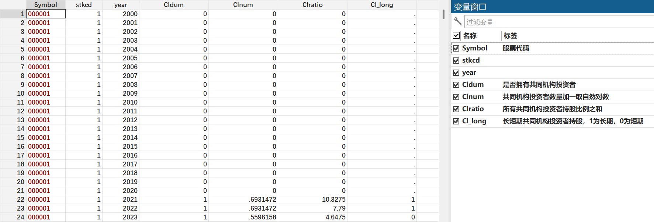Click the CI_long column header
This screenshot has height=222, width=654.
382,5
